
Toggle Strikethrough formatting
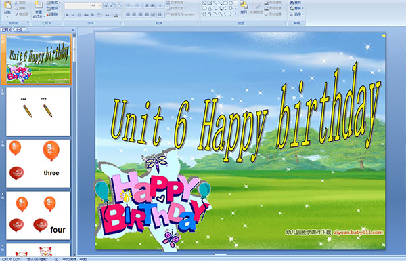pos(86,15)
